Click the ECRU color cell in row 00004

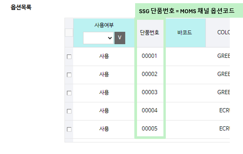coord(224,110)
